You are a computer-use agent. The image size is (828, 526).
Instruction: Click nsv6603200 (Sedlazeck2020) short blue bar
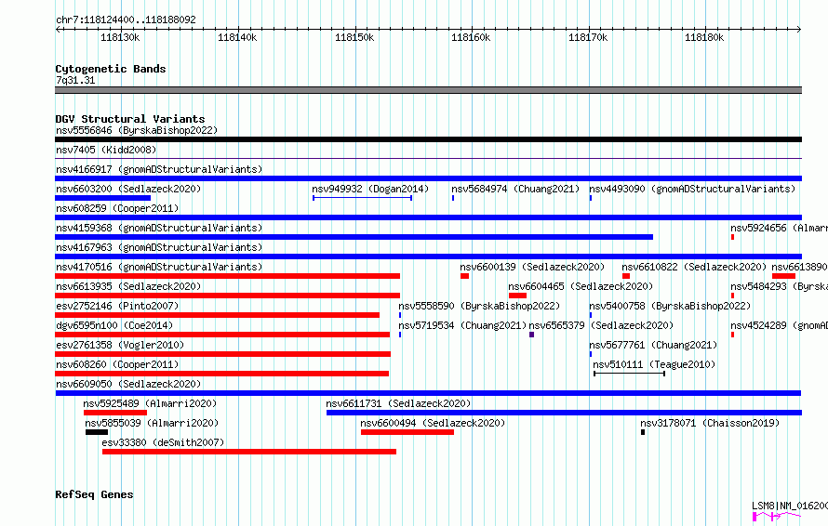tap(103, 198)
